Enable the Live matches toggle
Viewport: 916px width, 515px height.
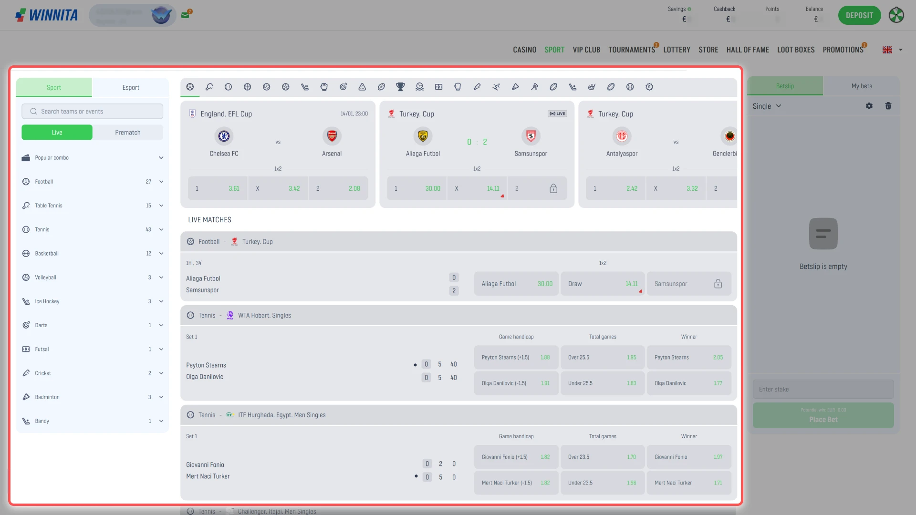(57, 132)
